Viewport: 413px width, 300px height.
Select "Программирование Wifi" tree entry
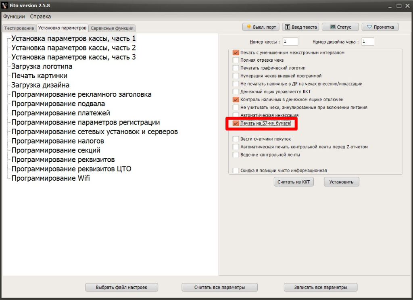coord(50,178)
